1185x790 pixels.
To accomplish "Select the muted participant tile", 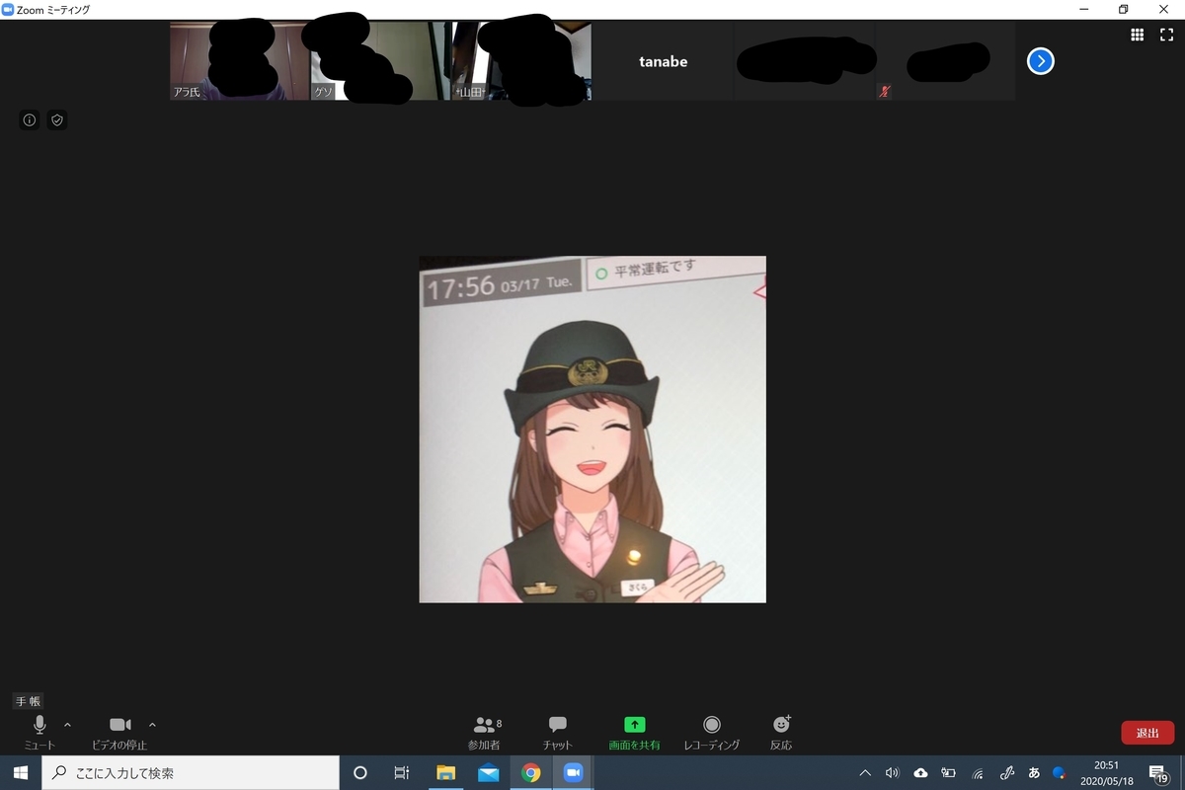I will click(945, 61).
